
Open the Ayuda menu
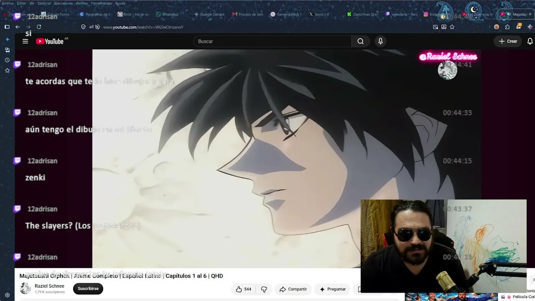coord(120,3)
